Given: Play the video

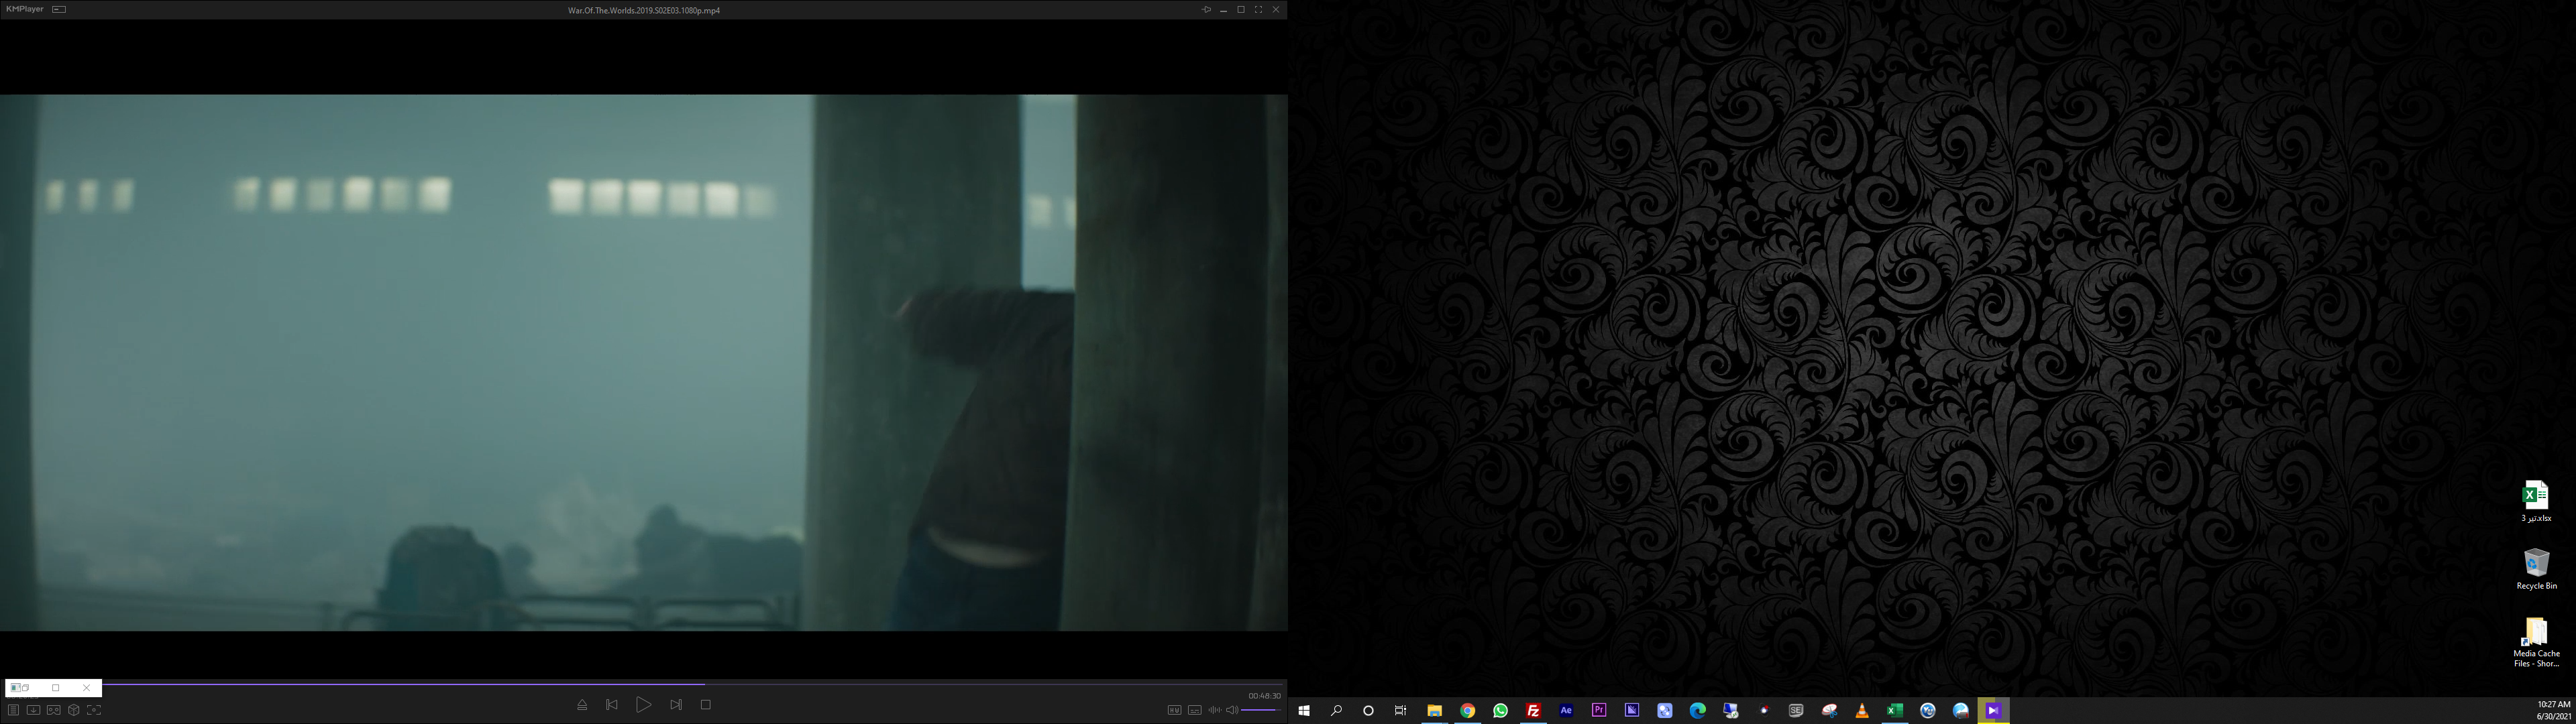Looking at the screenshot, I should point(644,705).
